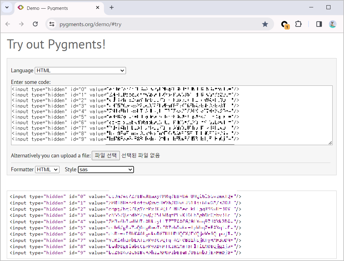
Task: Click the 파일 선택 file button
Action: (106, 156)
